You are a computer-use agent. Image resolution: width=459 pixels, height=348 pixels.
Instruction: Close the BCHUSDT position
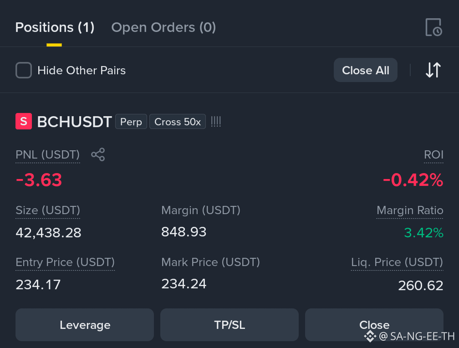(x=374, y=325)
